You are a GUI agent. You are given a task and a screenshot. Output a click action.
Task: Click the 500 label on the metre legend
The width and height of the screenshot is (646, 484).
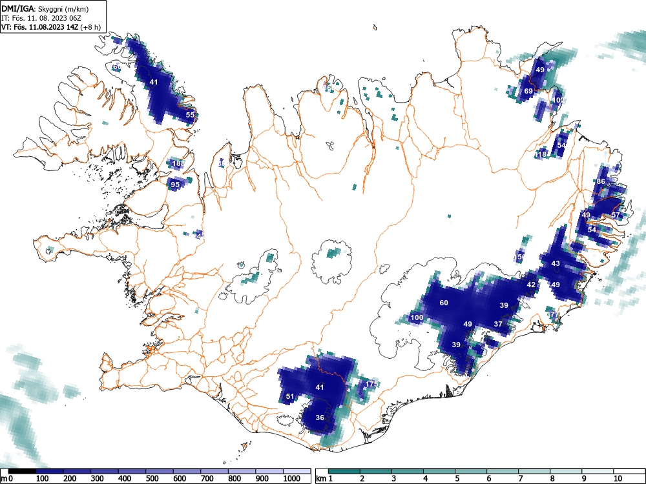coord(152,478)
